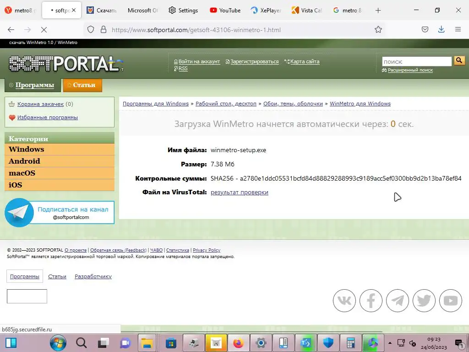
Task: Switch to the XePlayer tab
Action: coord(266,11)
